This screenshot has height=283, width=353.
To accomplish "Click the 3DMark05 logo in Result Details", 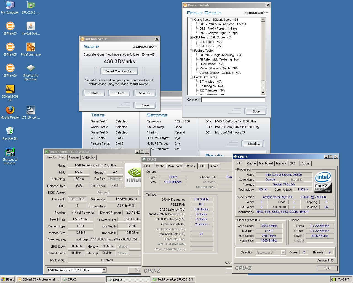I will (255, 13).
